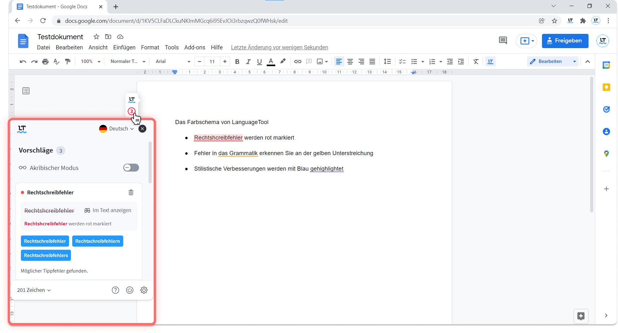Clear formatting with toolbar icon
This screenshot has width=618, height=333.
point(476,61)
